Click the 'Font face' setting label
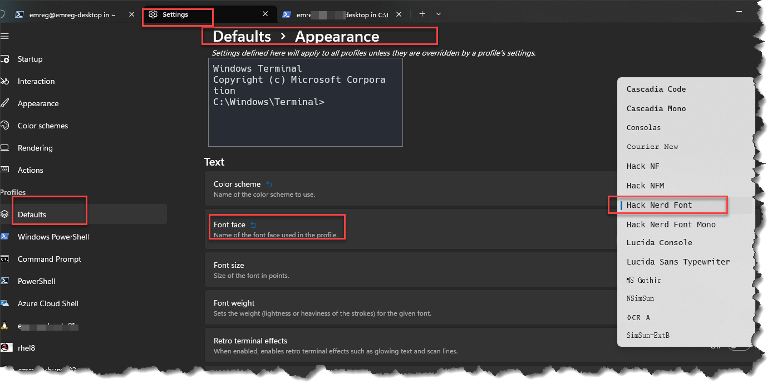Screen dimensions: 777x389 [x=229, y=225]
